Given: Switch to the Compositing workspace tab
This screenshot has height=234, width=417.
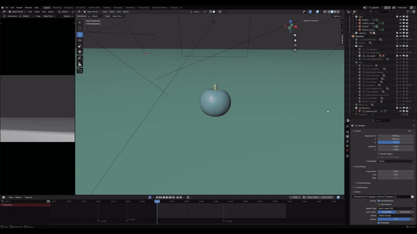Looking at the screenshot, I should 143,8.
